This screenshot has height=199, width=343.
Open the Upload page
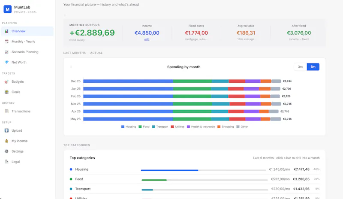click(27, 130)
